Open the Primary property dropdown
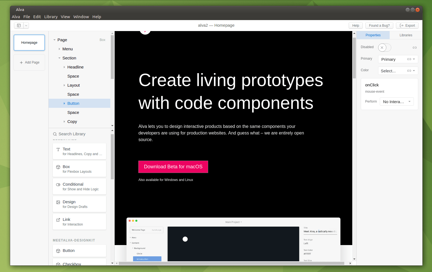432x272 pixels. pyautogui.click(x=398, y=59)
